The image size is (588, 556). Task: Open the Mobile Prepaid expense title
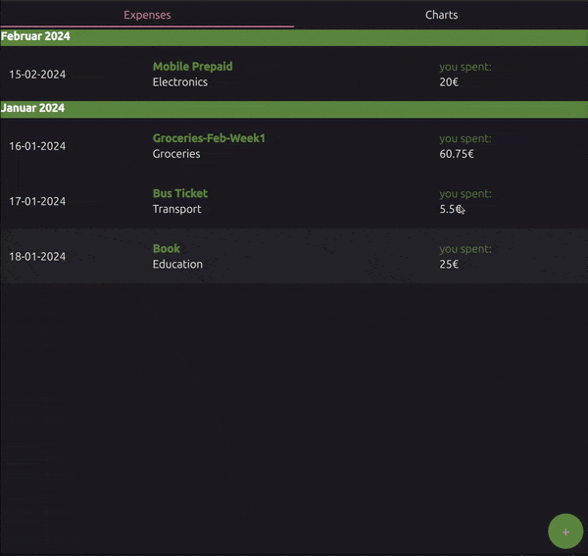192,67
